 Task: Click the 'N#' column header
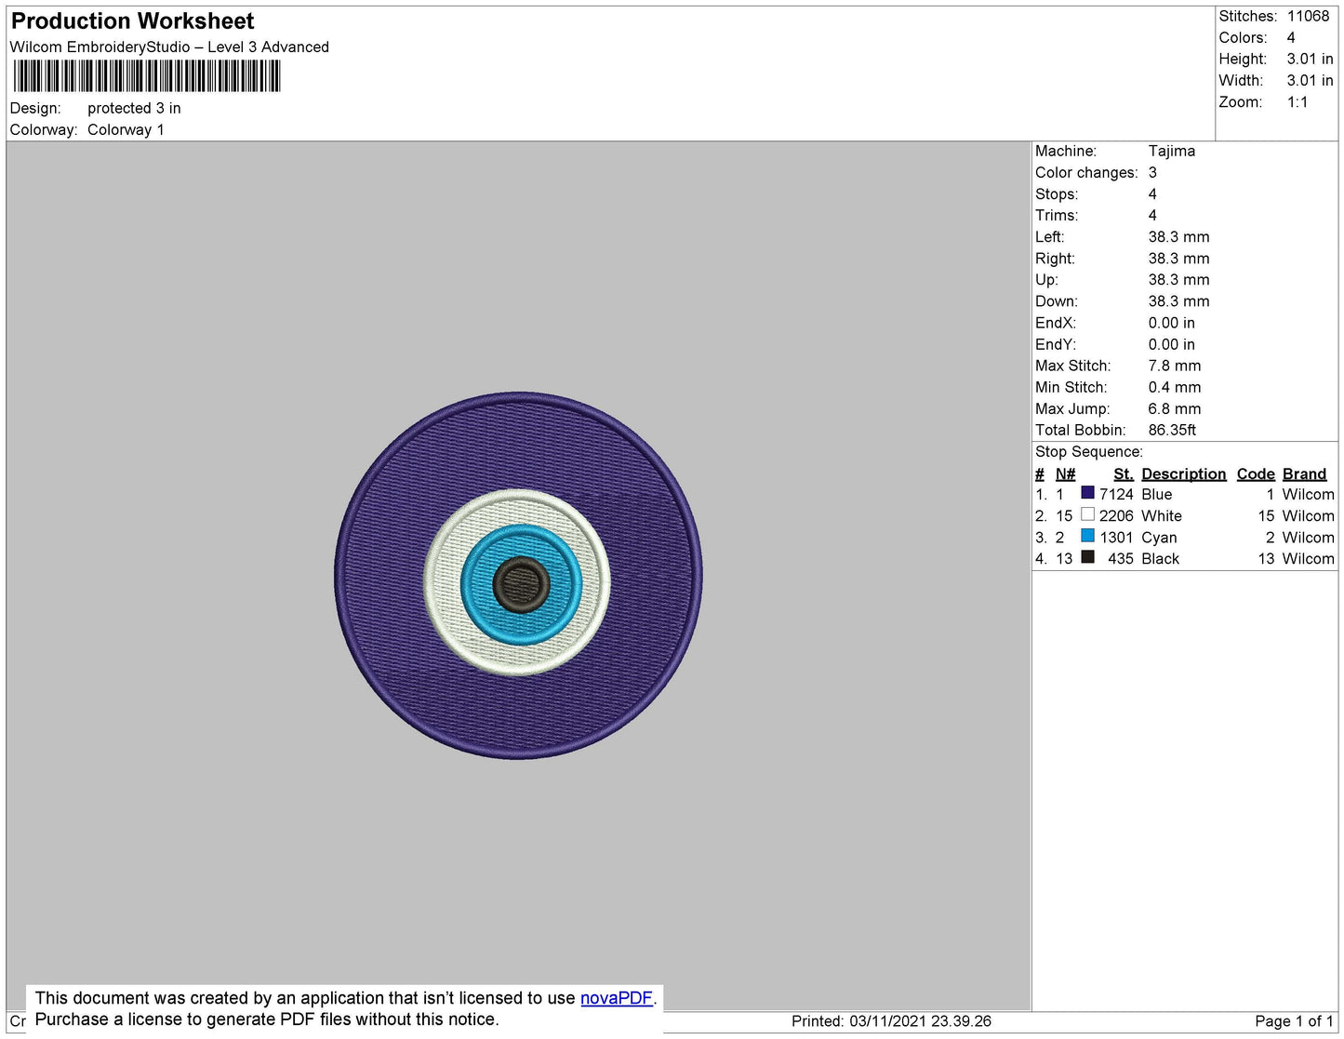click(1065, 473)
